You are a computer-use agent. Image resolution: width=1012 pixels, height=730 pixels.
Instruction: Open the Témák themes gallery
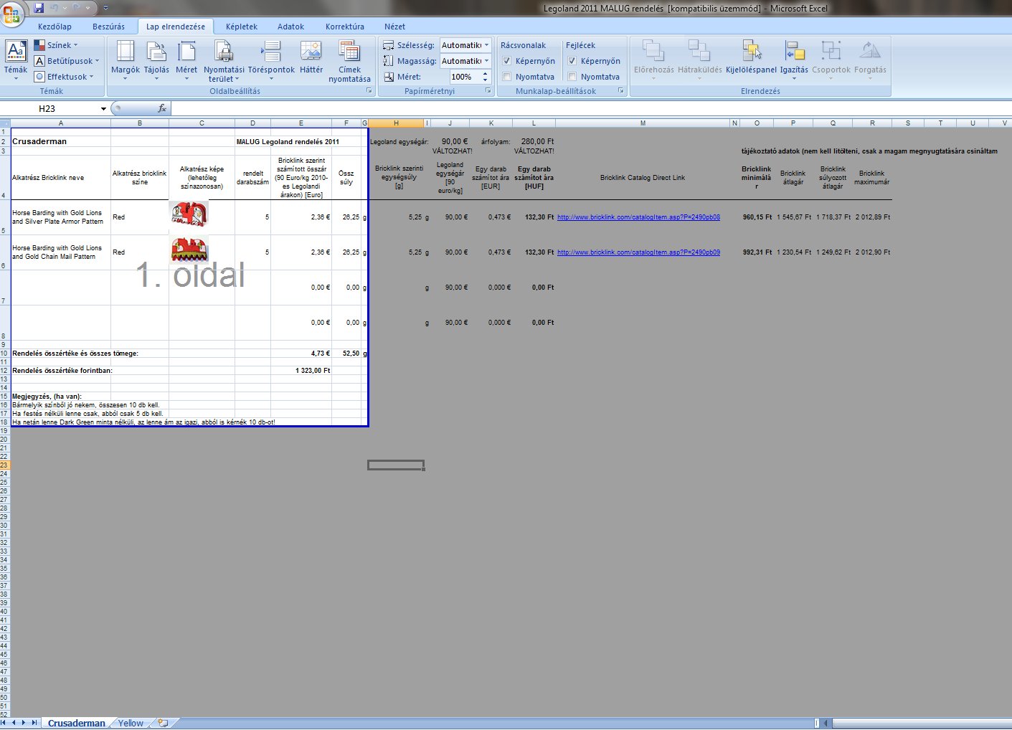(16, 60)
